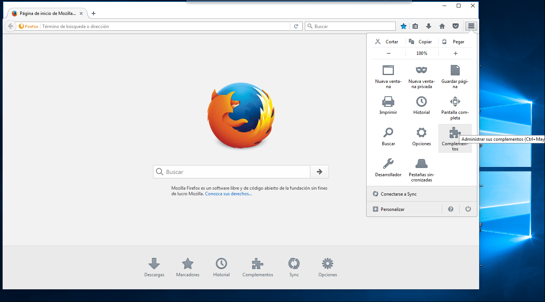Viewport: 545px width, 302px height.
Task: Click the search arrow submit button
Action: 319,172
